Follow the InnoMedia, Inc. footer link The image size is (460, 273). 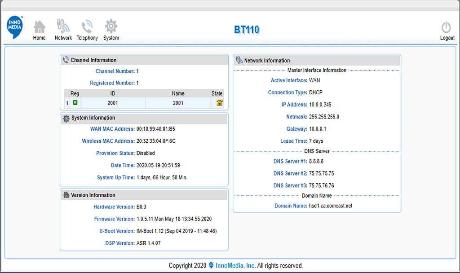point(235,265)
